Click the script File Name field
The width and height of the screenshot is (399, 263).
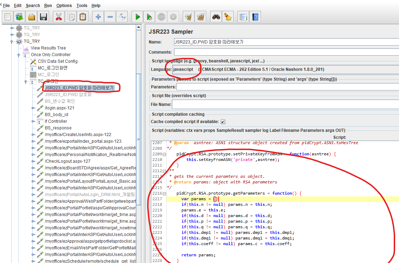point(286,104)
